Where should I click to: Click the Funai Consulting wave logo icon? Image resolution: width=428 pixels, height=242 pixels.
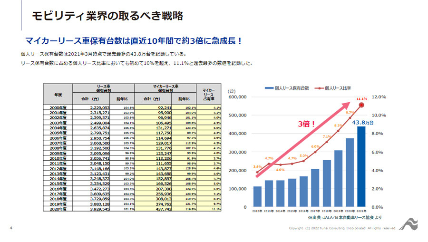(409, 224)
